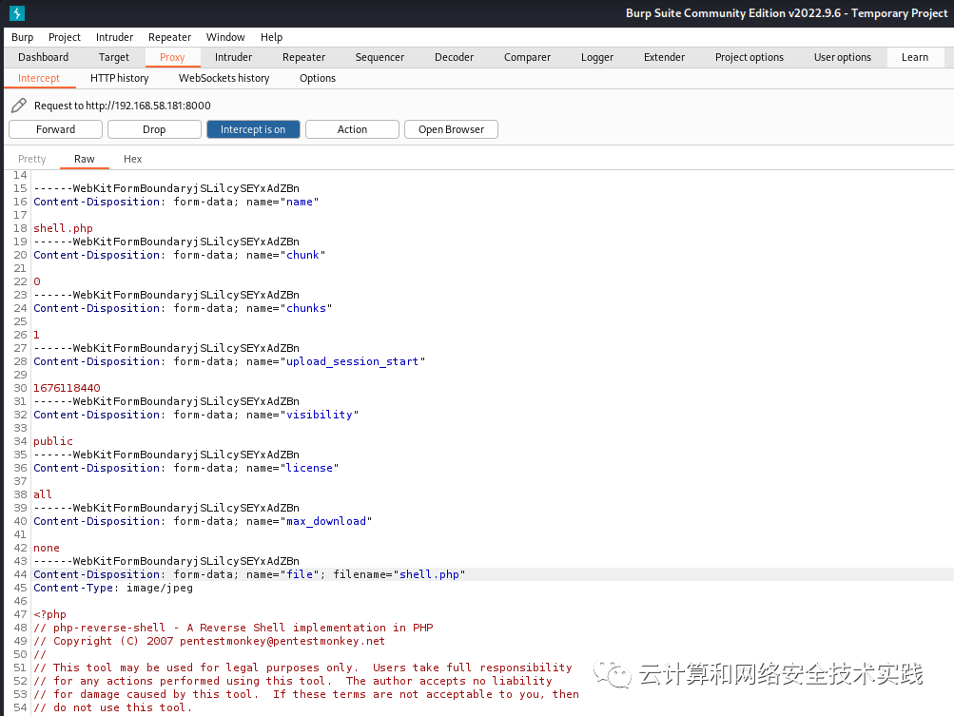Click the Open Browser button
Viewport: 954px width, 716px height.
451,129
